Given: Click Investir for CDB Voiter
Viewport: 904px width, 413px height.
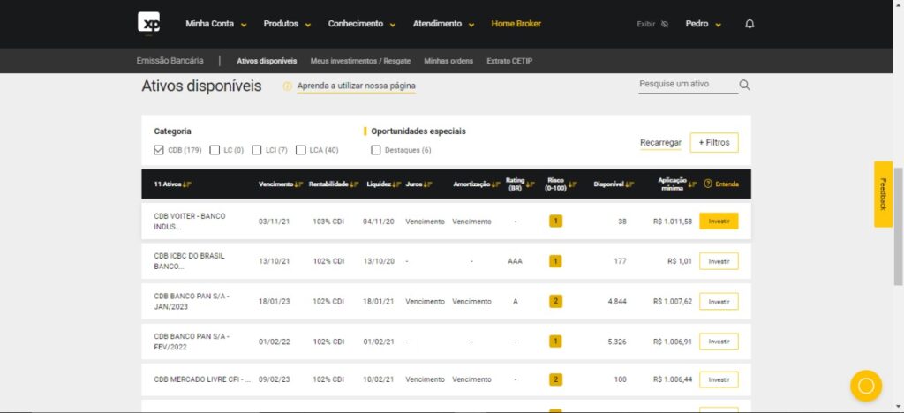Looking at the screenshot, I should click(x=718, y=222).
